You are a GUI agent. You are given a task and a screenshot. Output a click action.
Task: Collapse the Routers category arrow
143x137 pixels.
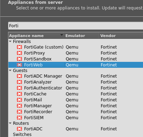[10, 123]
